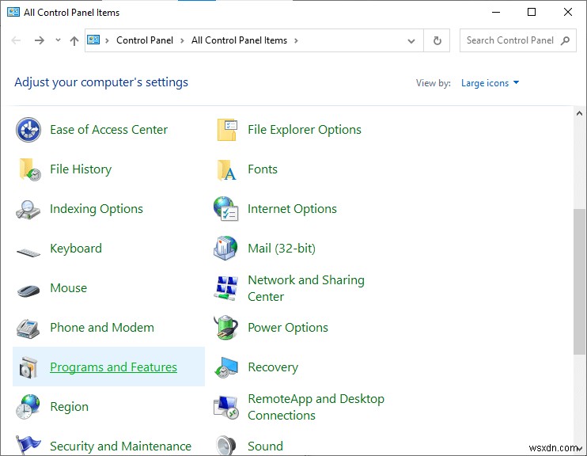Open the Programs and Features link
This screenshot has height=456, width=587.
pyautogui.click(x=113, y=367)
